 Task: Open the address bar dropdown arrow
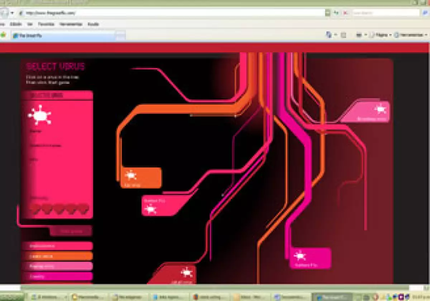tap(328, 13)
